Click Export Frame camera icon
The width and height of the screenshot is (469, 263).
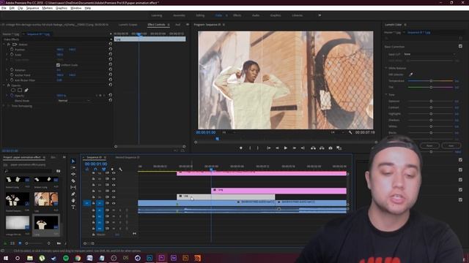click(x=330, y=148)
